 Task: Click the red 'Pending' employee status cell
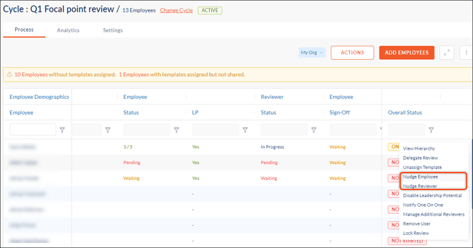tap(132, 162)
